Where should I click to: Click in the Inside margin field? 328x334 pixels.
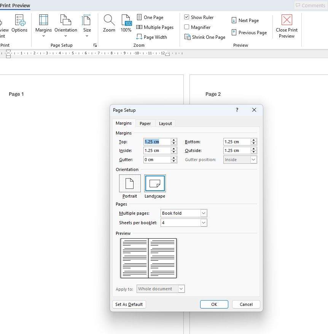(157, 150)
